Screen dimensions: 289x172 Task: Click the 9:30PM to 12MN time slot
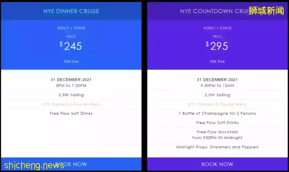217,85
